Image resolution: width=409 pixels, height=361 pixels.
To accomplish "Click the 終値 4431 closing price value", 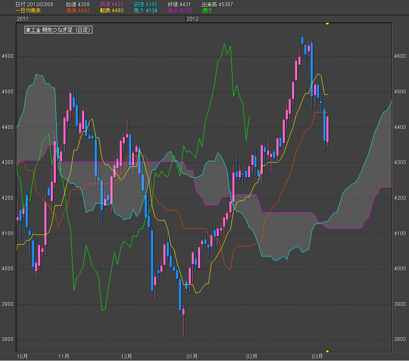I will pos(180,5).
